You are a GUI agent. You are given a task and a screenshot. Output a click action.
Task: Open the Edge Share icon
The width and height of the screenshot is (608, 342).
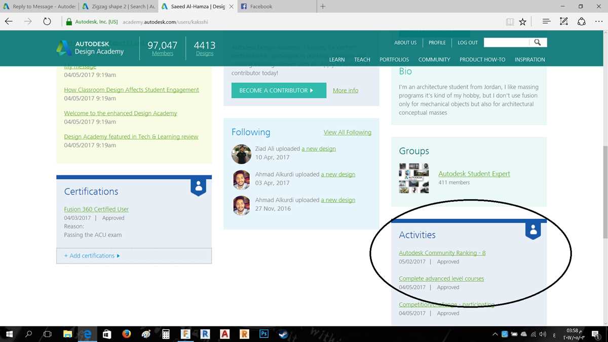tap(582, 21)
